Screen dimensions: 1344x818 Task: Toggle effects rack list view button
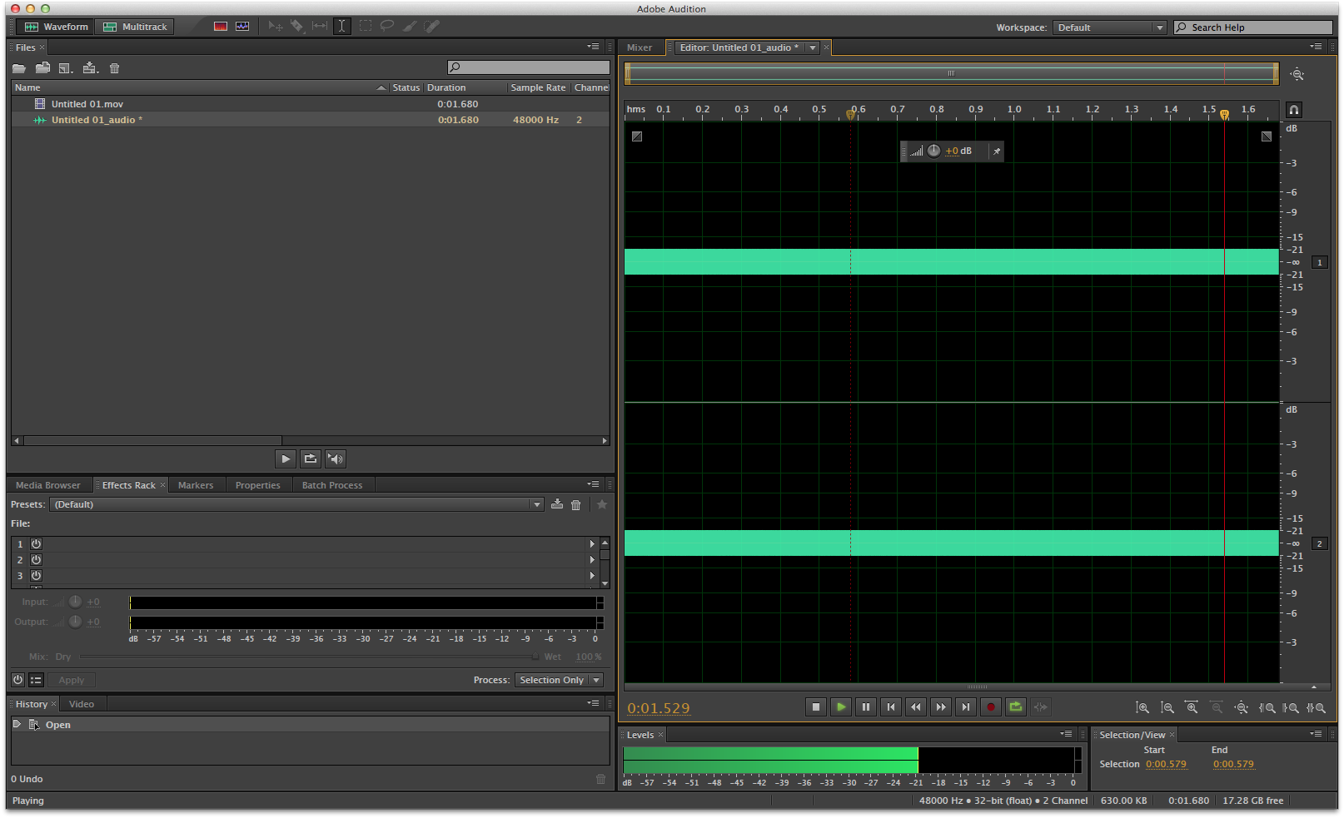(x=36, y=680)
